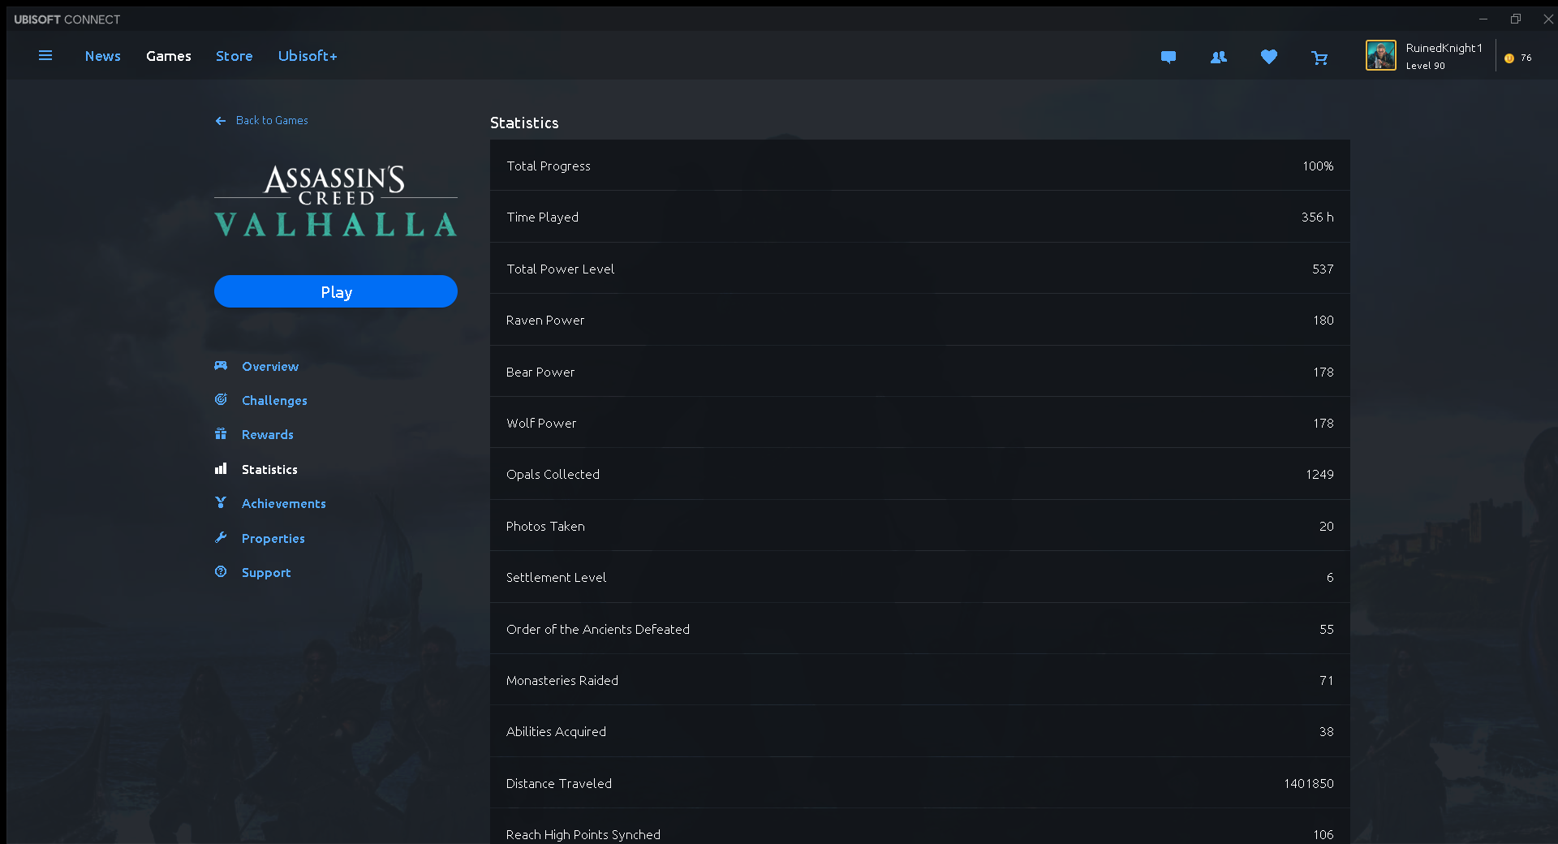Screen dimensions: 1558x844
Task: Click Order of the Ancients Defeated label
Action: 598,630
